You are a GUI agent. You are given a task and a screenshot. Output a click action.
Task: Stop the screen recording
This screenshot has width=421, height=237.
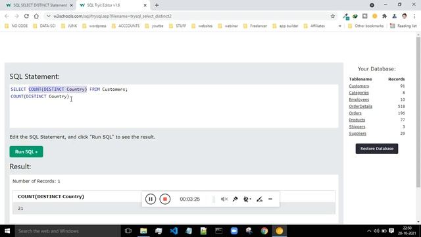[x=165, y=199]
